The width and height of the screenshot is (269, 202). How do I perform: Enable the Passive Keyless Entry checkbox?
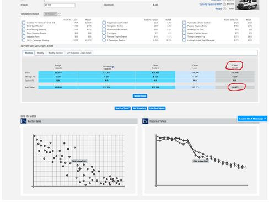point(184,26)
